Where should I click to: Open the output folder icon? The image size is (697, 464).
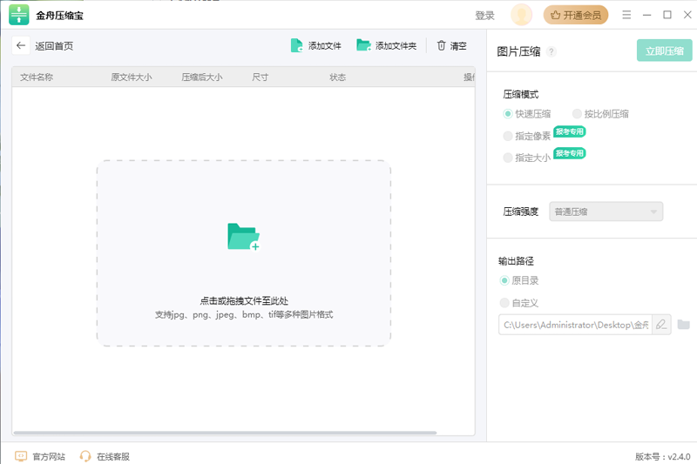684,325
